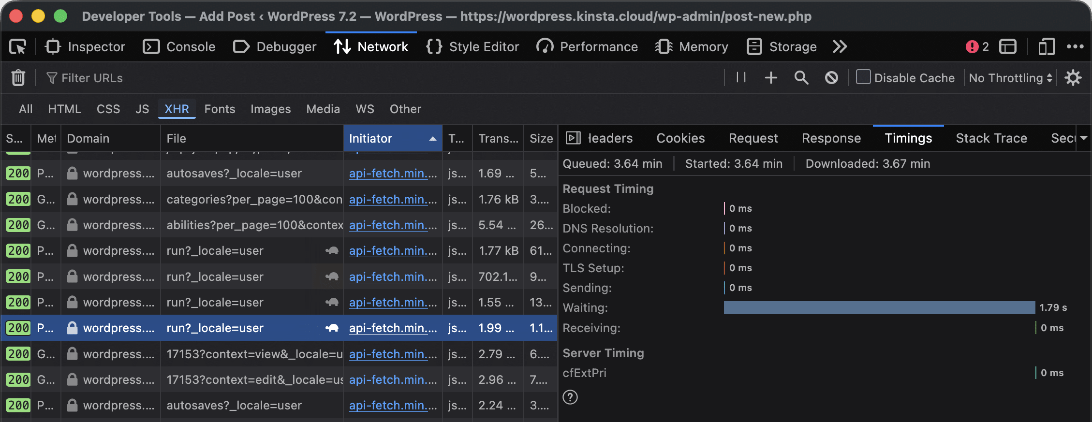Pause network request recording
Viewport: 1092px width, 422px height.
tap(741, 77)
